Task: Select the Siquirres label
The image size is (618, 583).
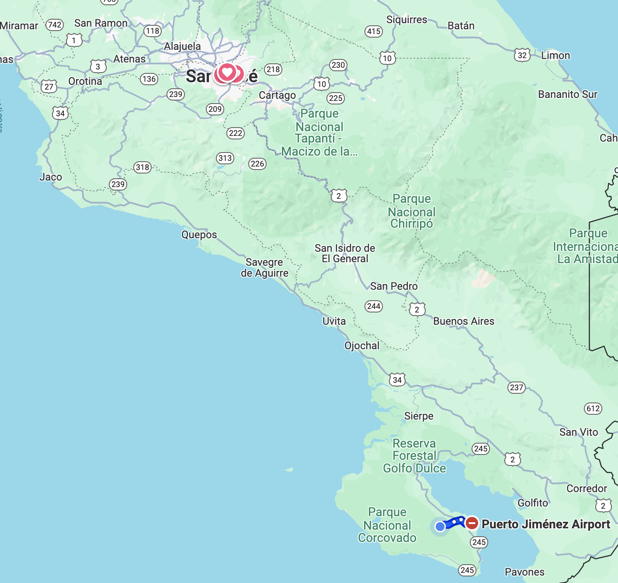Action: coord(407,20)
